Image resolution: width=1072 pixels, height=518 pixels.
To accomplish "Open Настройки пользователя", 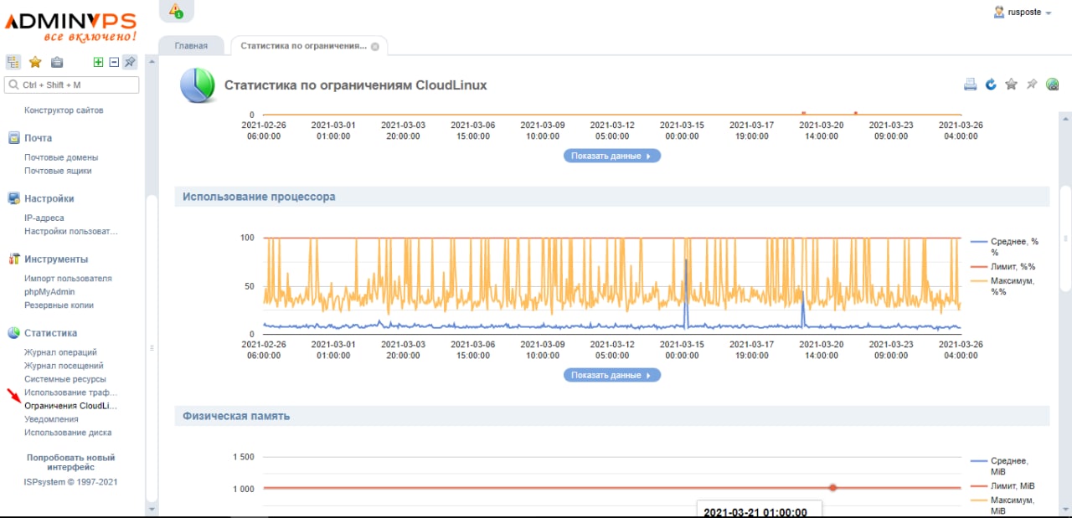I will click(71, 231).
